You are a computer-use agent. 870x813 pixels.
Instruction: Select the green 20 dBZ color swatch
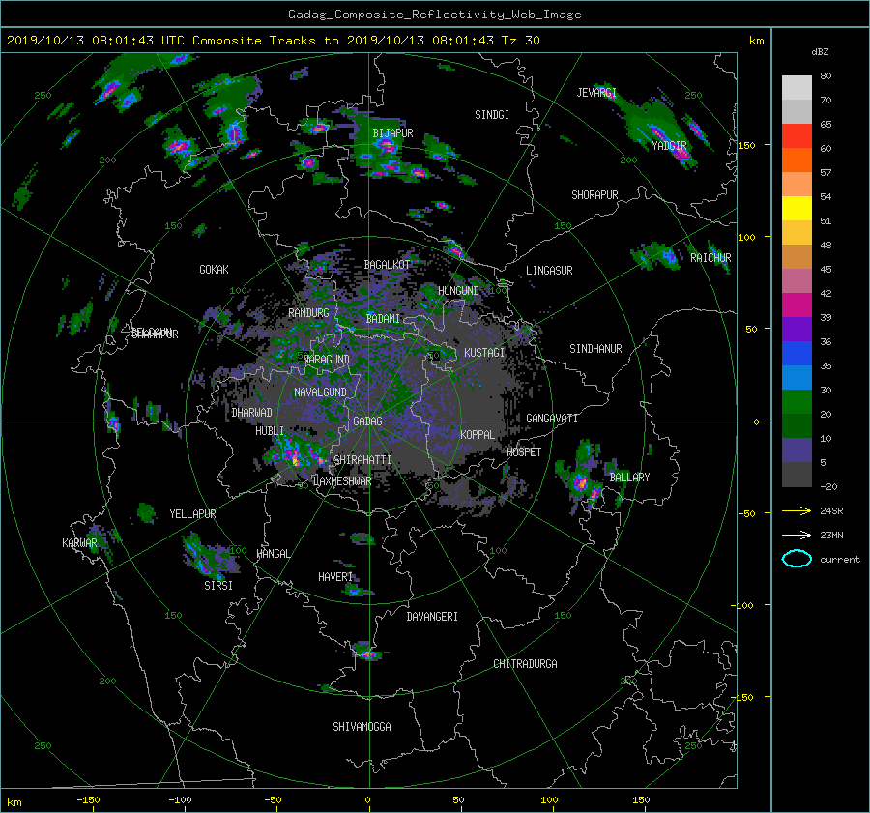797,402
